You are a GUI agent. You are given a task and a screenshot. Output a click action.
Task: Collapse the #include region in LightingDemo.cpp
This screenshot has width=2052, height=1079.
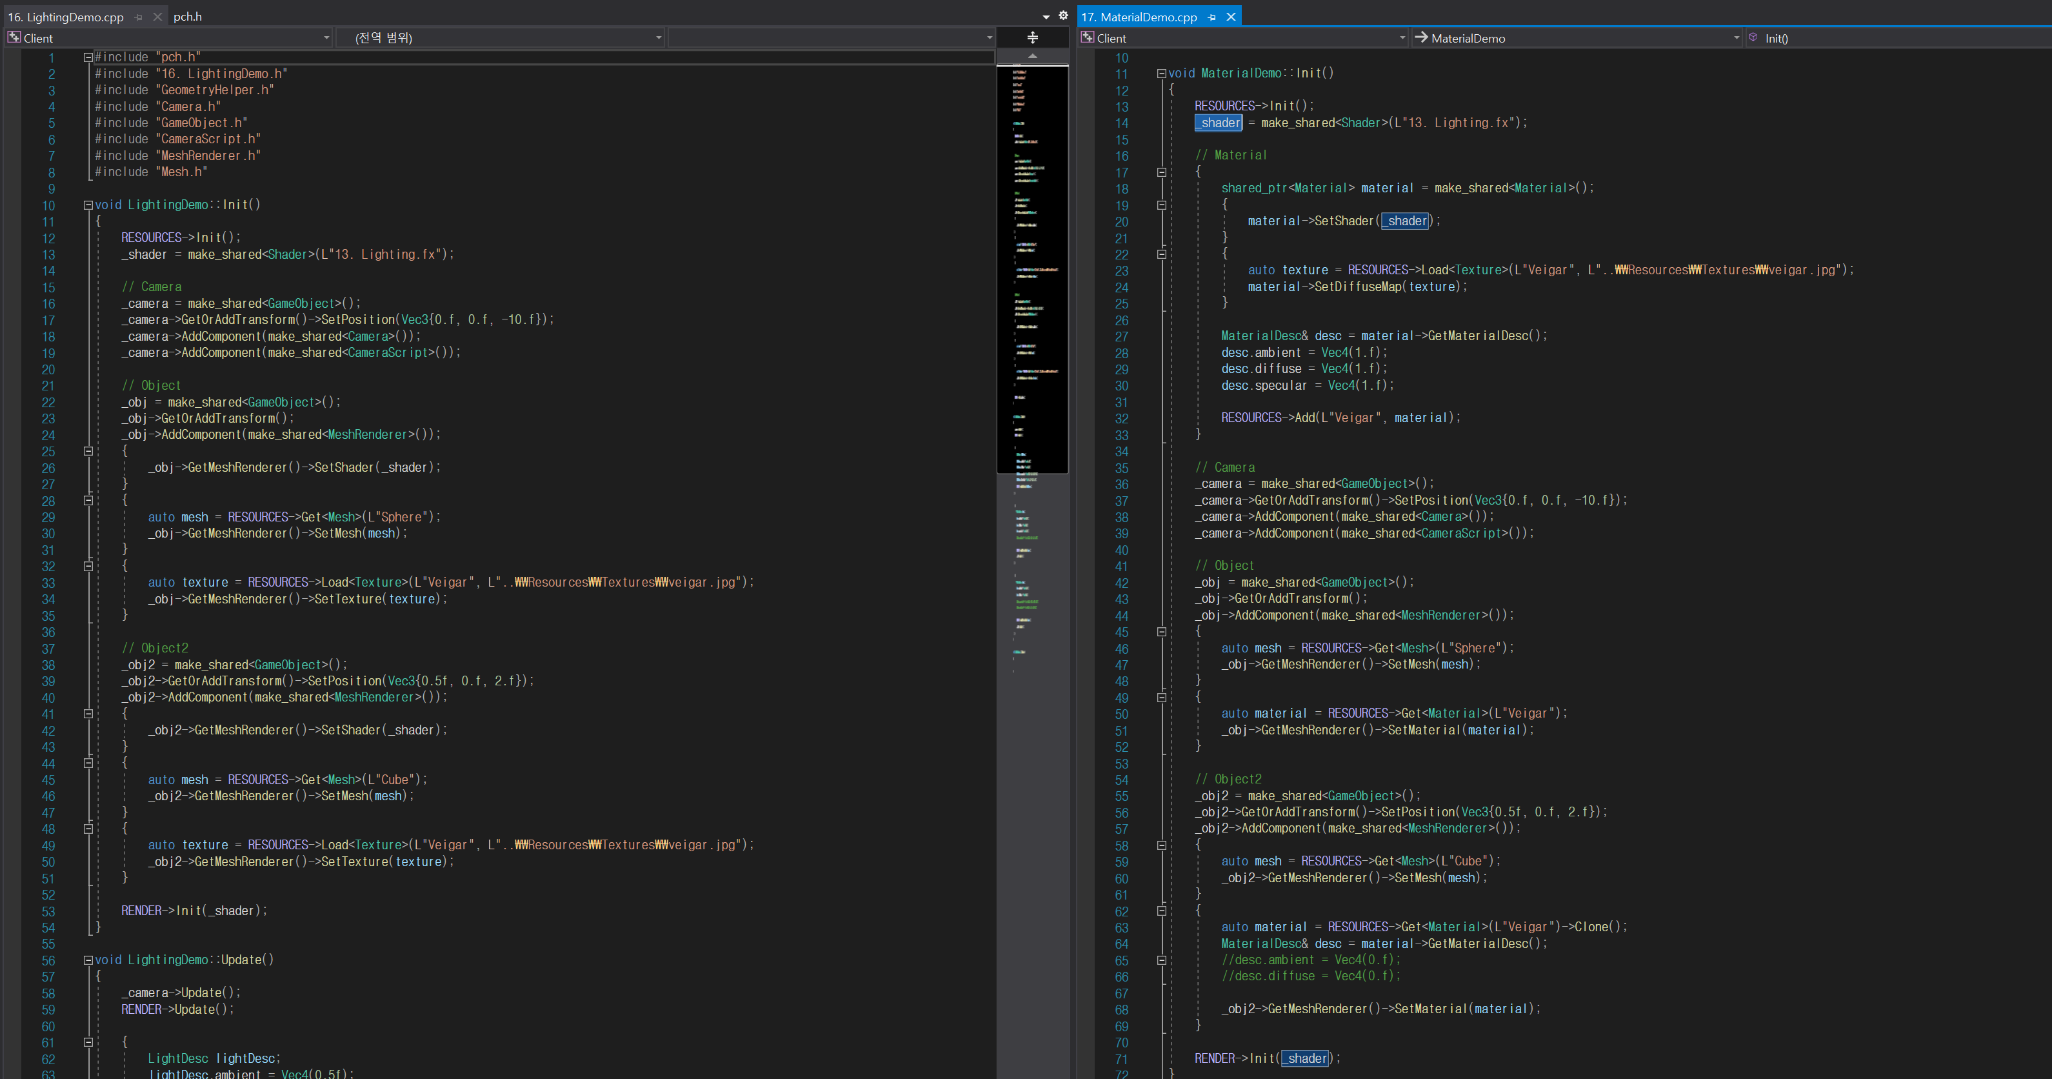coord(88,57)
